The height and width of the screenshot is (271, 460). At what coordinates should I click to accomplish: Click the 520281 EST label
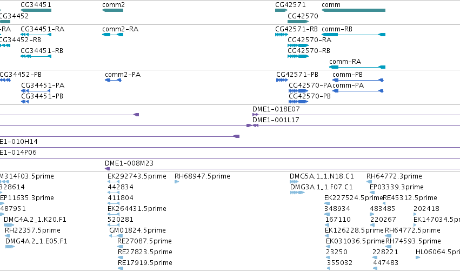point(121,220)
